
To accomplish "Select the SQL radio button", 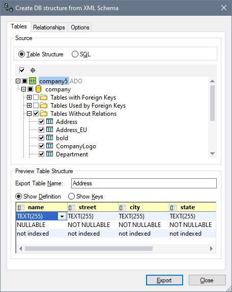I will [x=75, y=54].
